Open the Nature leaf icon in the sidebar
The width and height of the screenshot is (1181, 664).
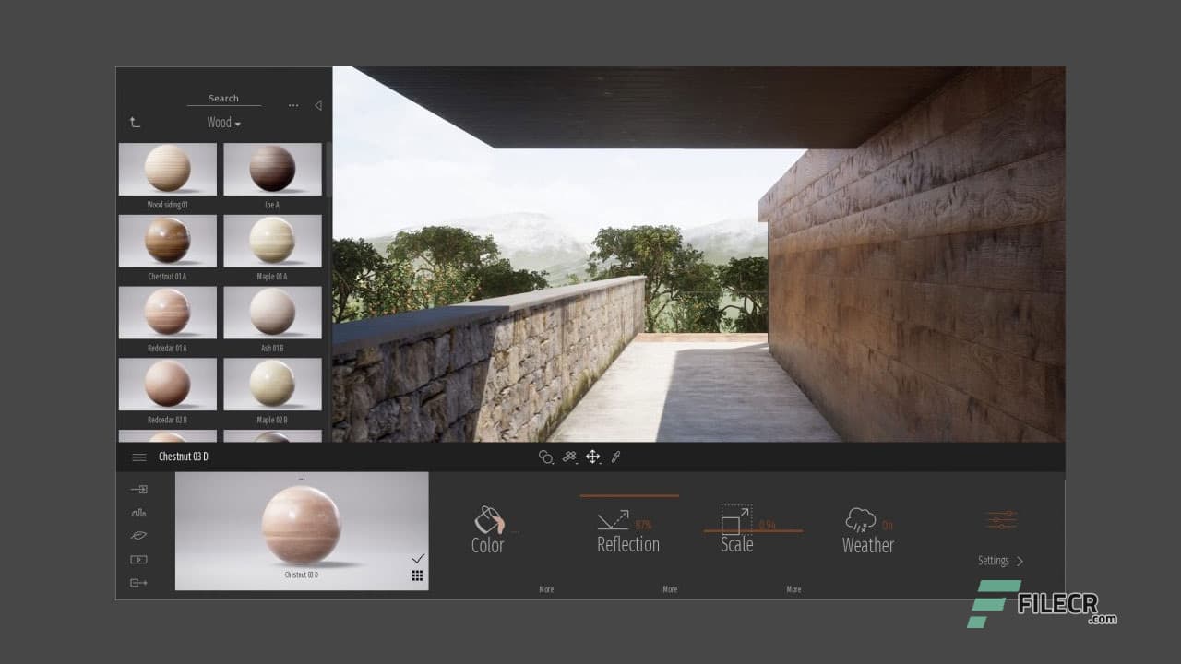coord(139,535)
